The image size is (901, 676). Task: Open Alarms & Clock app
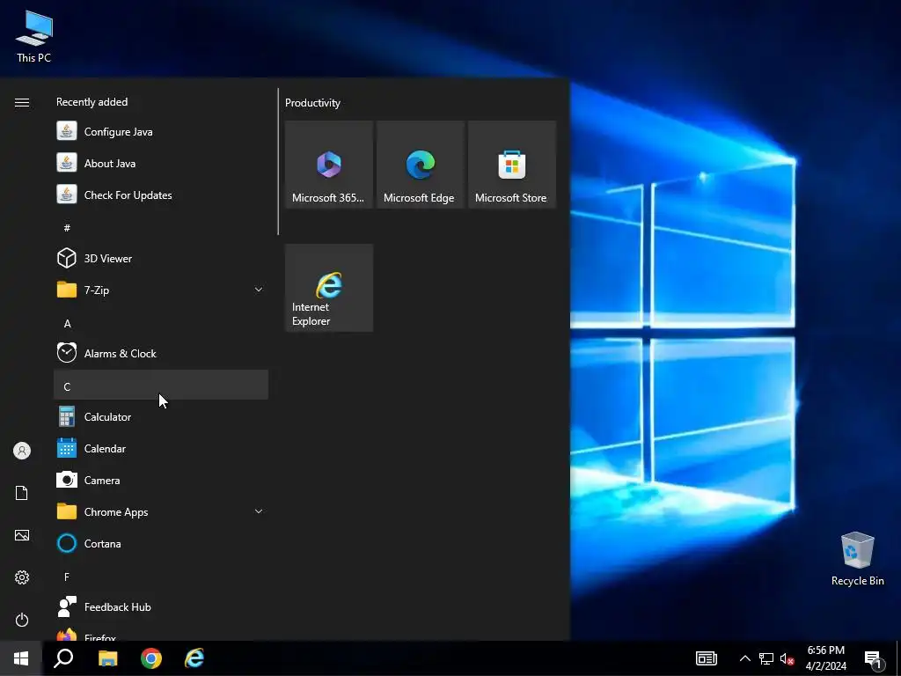161,354
